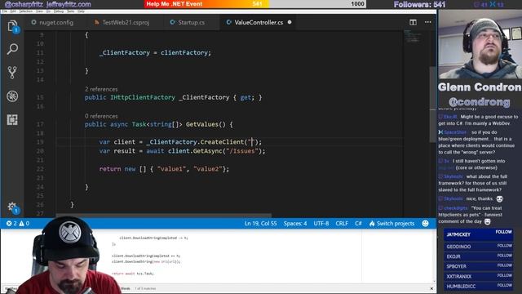Open the Search view in activity bar

[x=12, y=49]
